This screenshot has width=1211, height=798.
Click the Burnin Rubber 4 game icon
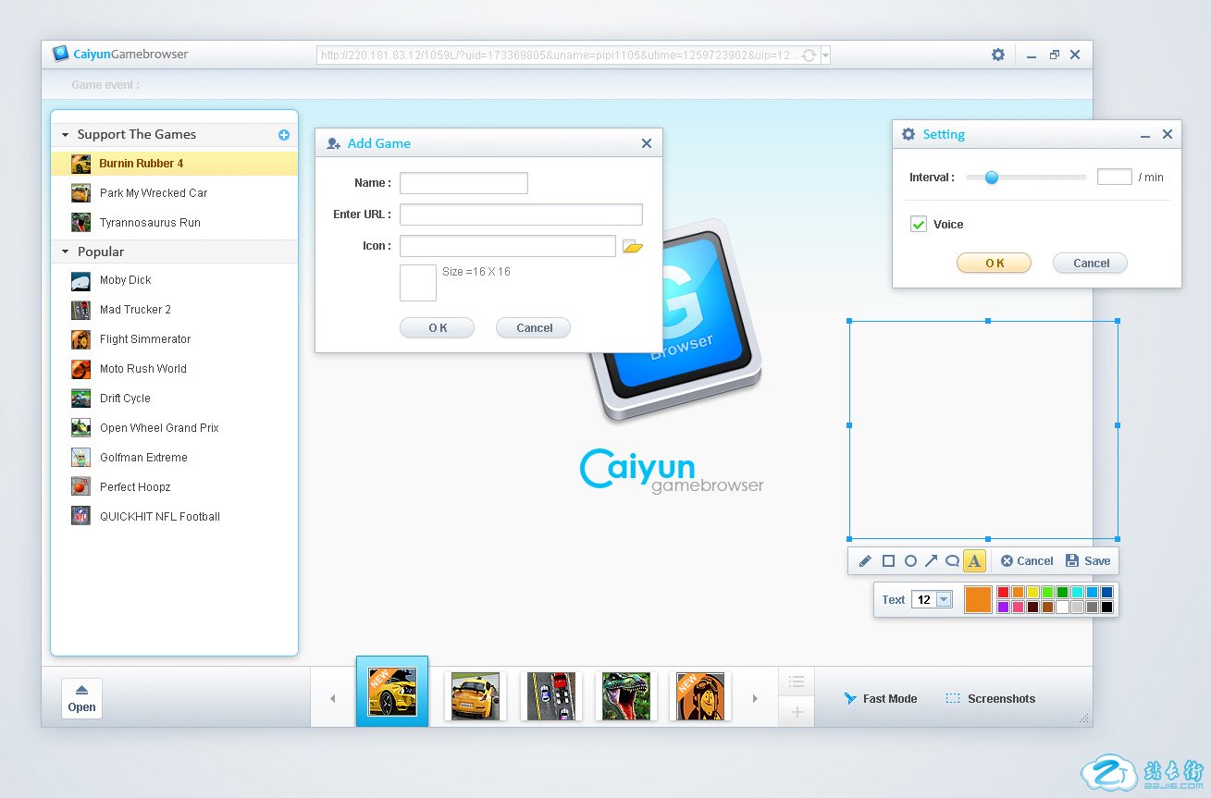pos(81,164)
